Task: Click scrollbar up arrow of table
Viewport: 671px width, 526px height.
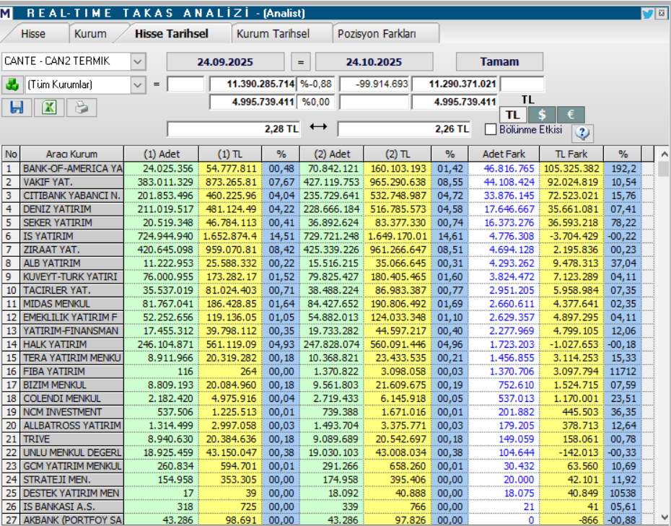Action: point(664,154)
